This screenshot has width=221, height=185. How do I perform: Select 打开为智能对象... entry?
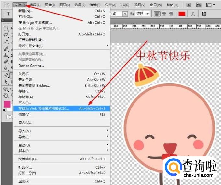[62, 40]
